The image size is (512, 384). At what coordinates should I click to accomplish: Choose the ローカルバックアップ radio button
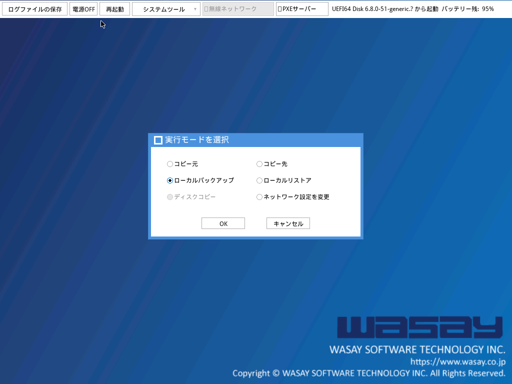click(x=170, y=180)
